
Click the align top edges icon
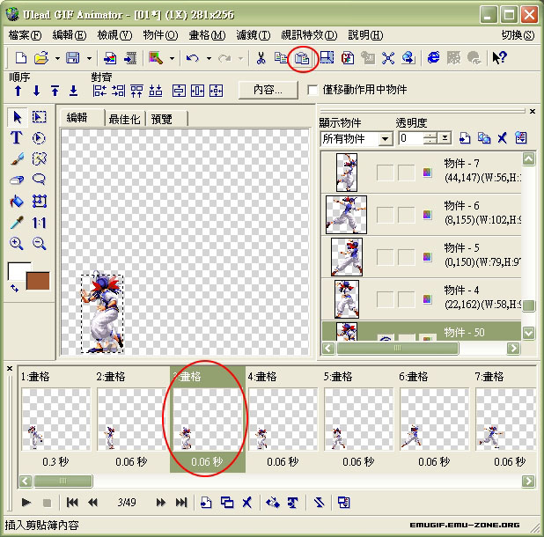(136, 91)
